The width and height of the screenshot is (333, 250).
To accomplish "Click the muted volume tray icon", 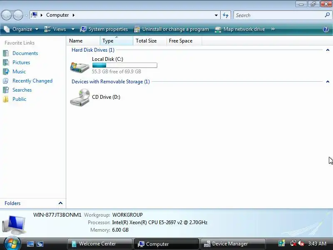I will (x=301, y=243).
